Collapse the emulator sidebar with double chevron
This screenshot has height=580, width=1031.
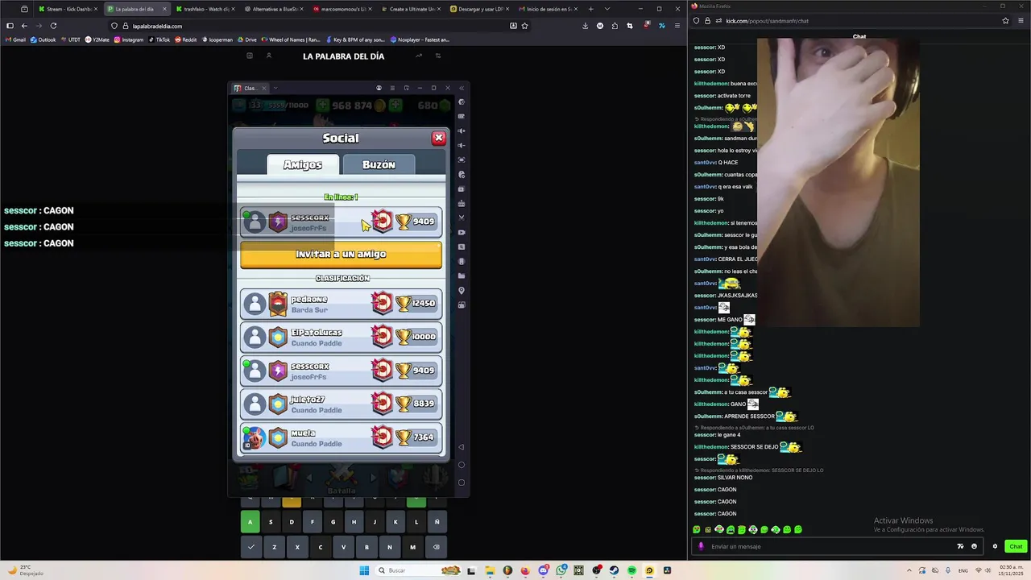461,88
